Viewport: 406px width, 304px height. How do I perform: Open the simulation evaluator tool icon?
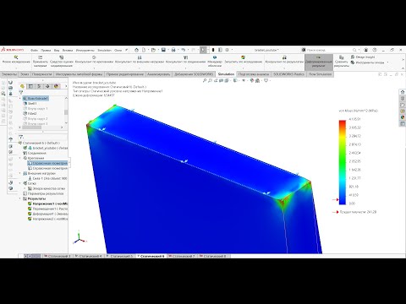tap(62, 57)
